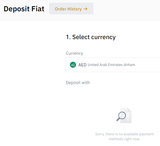Click the empty document illustration
Image resolution: width=160 pixels, height=146 pixels.
pyautogui.click(x=126, y=115)
